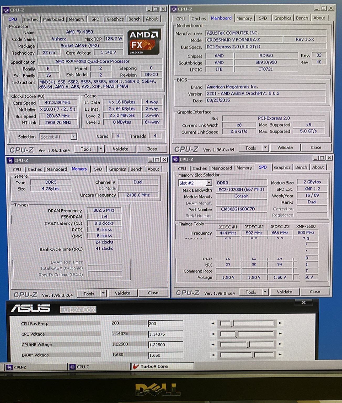The image size is (342, 403).
Task: Open About tab in SPD window
Action: (x=318, y=167)
